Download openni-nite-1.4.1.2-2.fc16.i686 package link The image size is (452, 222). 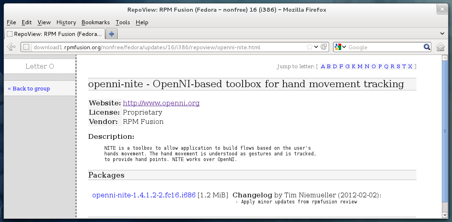[x=144, y=195]
